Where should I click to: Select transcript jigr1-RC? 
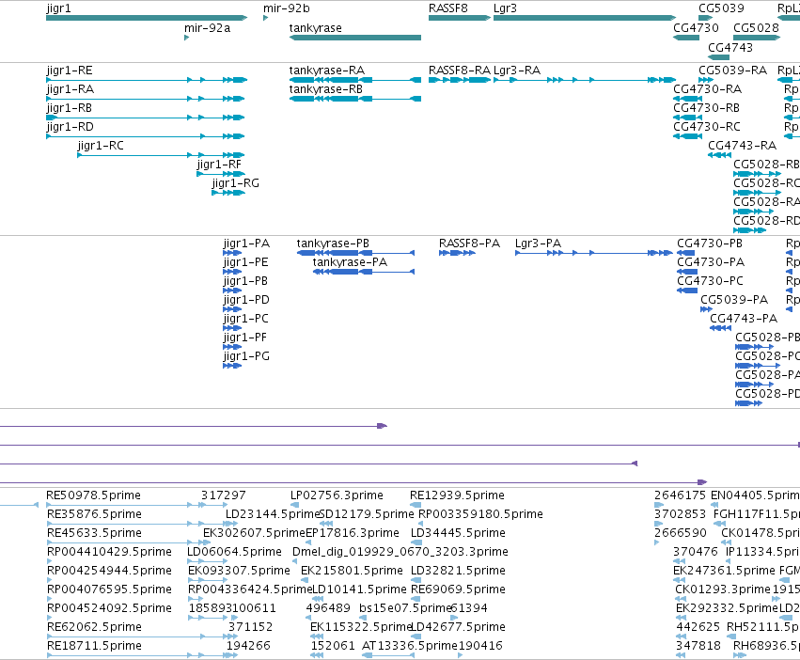(161, 155)
